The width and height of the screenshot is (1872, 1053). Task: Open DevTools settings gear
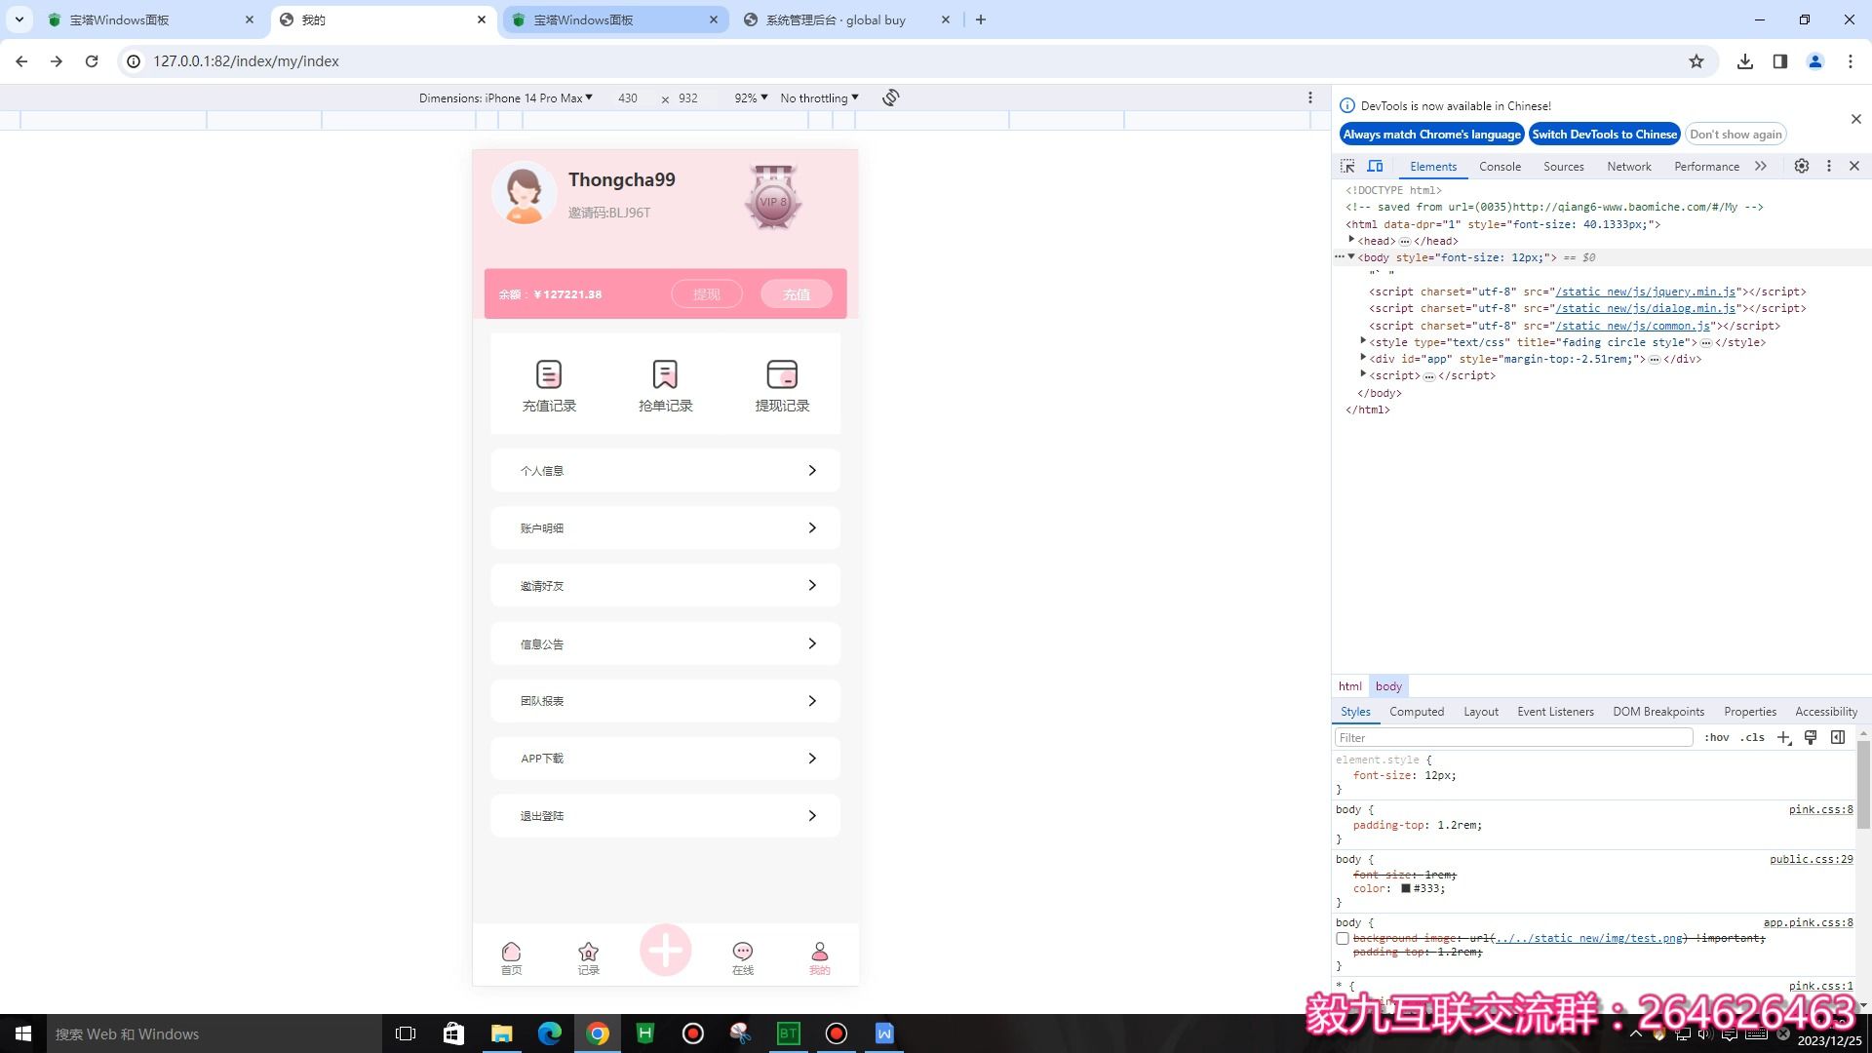click(1802, 167)
